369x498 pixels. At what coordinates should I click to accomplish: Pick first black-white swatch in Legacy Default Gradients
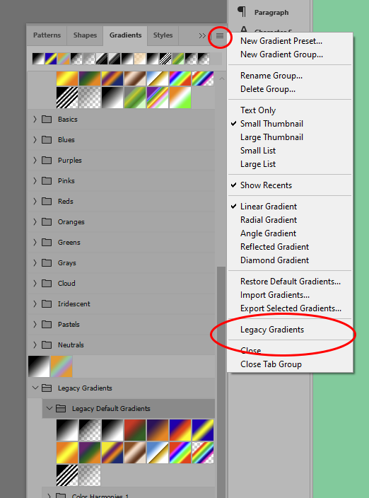point(67,430)
